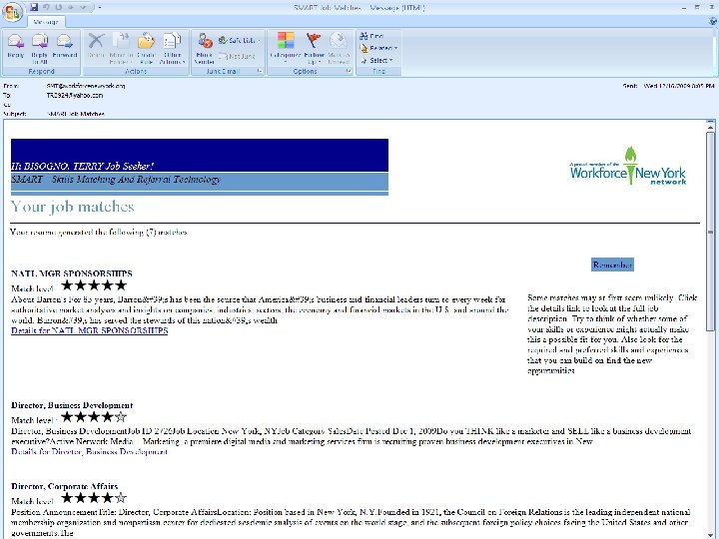Open the Office button menu
Screen dimensions: 719x539
coord(13,11)
